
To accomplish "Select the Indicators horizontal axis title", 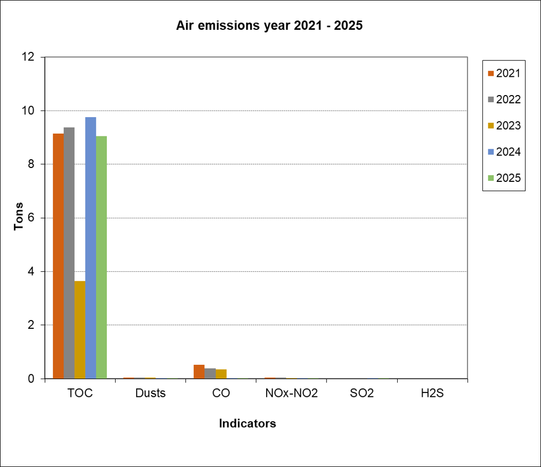I will [247, 424].
